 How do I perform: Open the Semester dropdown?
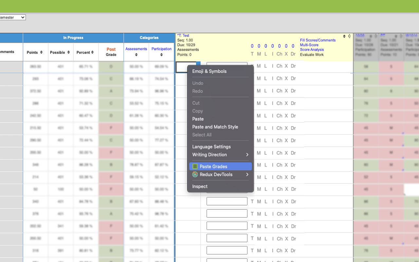(13, 17)
